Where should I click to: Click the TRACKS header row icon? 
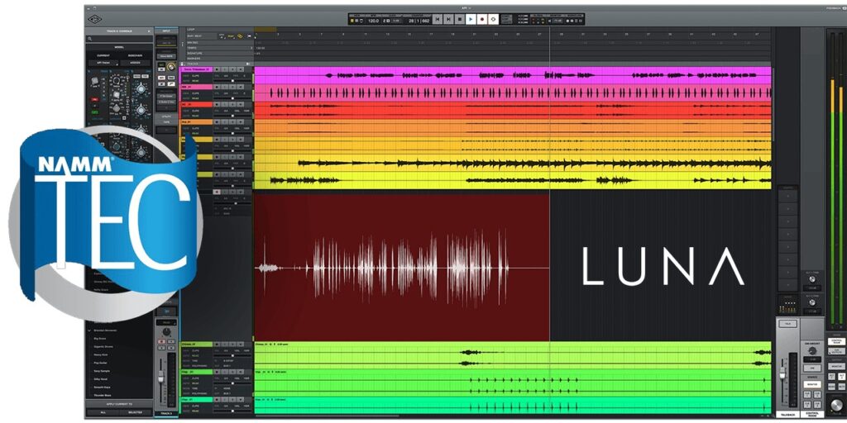click(182, 64)
